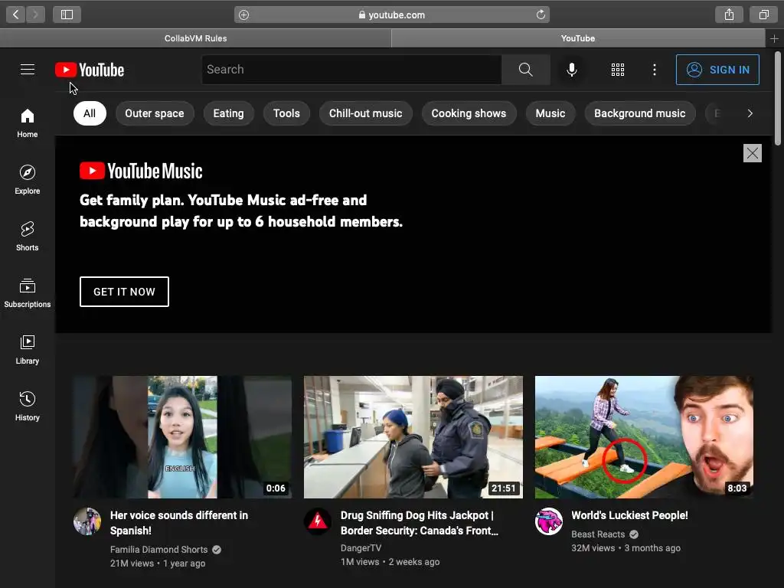Toggle Safari sidebar

point(67,15)
